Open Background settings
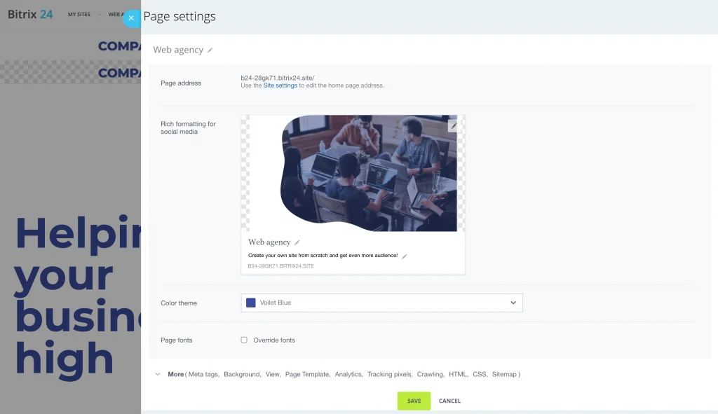Viewport: 718px width, 414px height. point(242,375)
